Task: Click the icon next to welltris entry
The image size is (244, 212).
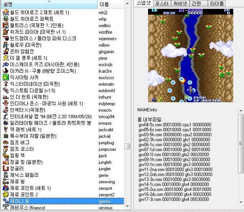Action: click(x=6, y=25)
